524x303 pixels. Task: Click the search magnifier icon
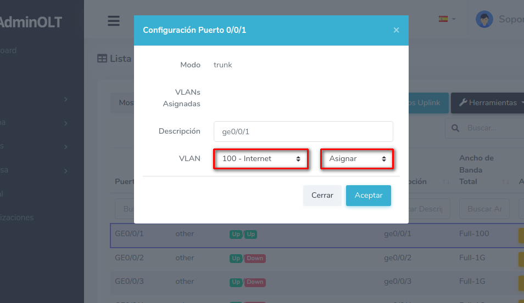[455, 128]
